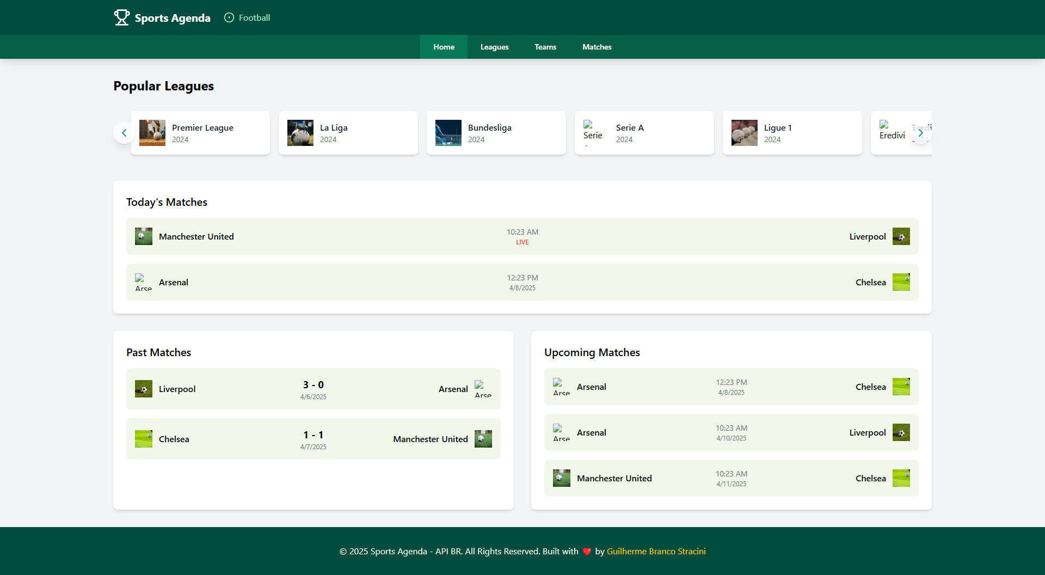Click Liverpool crest in Past Matches
Image resolution: width=1045 pixels, height=575 pixels.
143,389
